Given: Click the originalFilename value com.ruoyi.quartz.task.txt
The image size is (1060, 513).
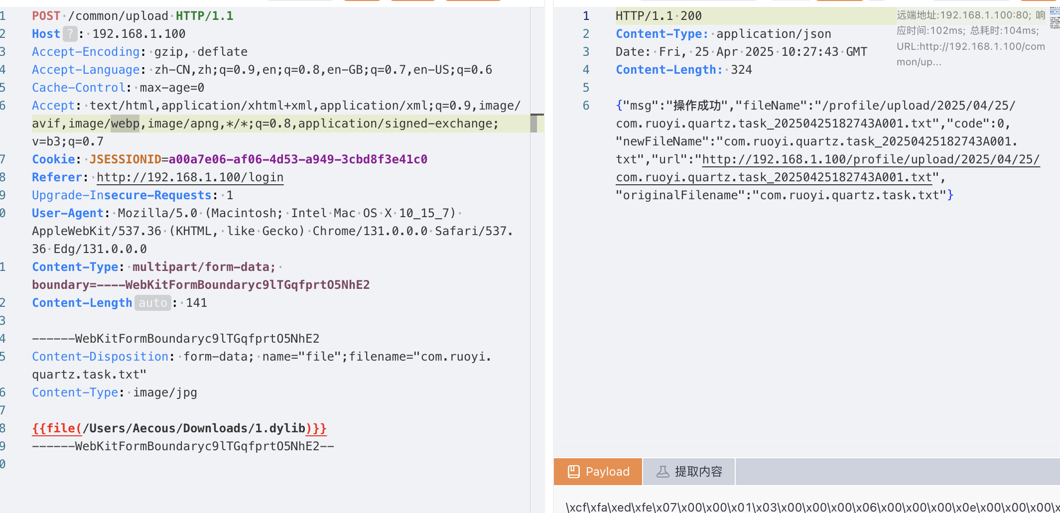Looking at the screenshot, I should click(849, 195).
